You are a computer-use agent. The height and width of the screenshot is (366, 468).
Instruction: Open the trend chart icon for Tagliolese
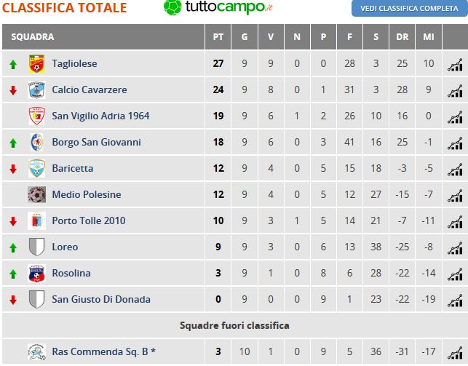pos(455,64)
